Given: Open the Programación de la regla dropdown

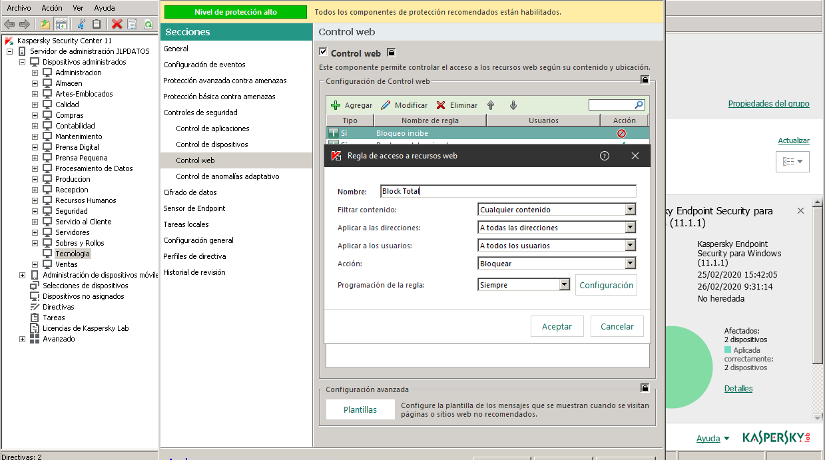Looking at the screenshot, I should (x=564, y=285).
